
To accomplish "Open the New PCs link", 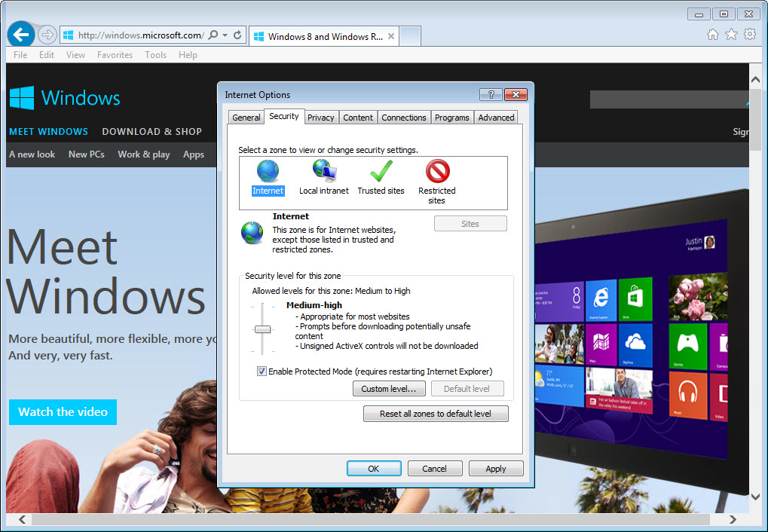I will tap(86, 154).
